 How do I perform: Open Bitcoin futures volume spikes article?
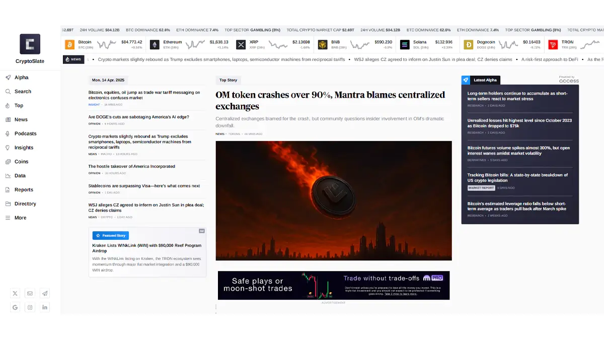click(x=518, y=151)
